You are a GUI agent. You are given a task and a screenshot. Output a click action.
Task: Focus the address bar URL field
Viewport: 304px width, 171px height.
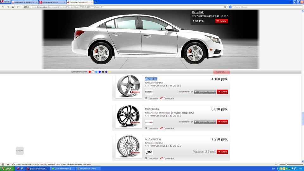[127, 7]
